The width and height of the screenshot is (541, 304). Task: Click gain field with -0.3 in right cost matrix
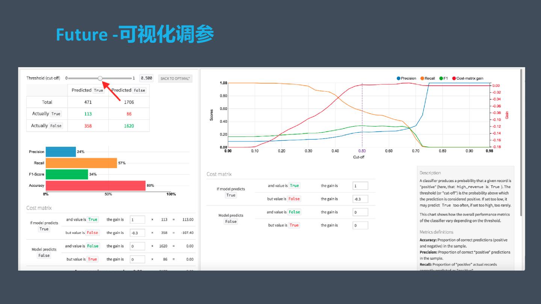click(x=360, y=199)
